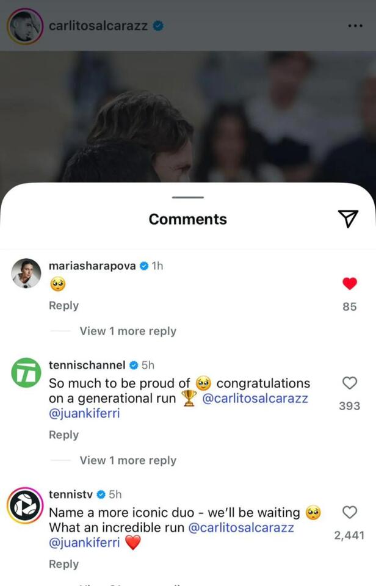
Task: Like the tennischannel comment
Action: click(349, 383)
